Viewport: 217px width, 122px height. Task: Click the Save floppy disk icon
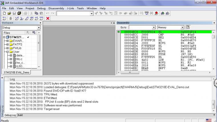tap(14, 13)
